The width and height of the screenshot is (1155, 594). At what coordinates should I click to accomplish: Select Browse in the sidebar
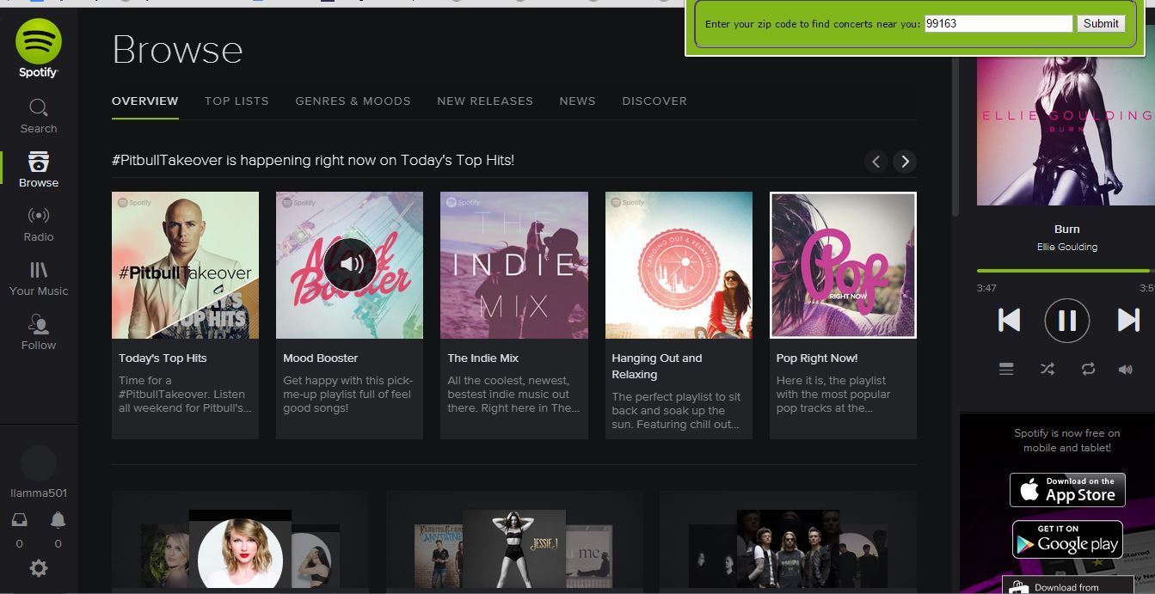39,170
